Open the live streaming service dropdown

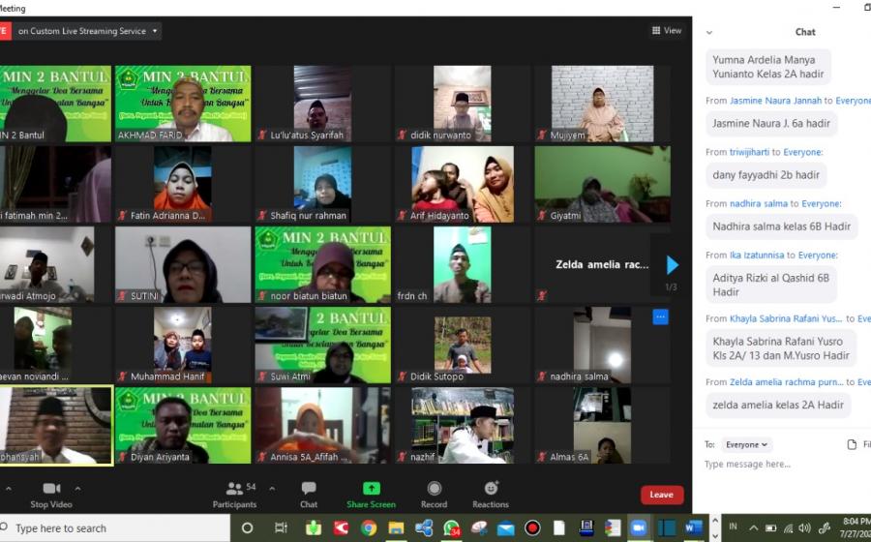tap(156, 31)
